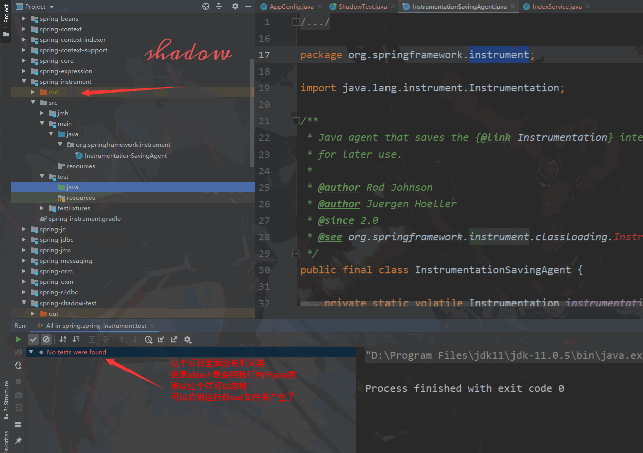Click Export Test Results icon
The height and width of the screenshot is (453, 643).
point(174,340)
